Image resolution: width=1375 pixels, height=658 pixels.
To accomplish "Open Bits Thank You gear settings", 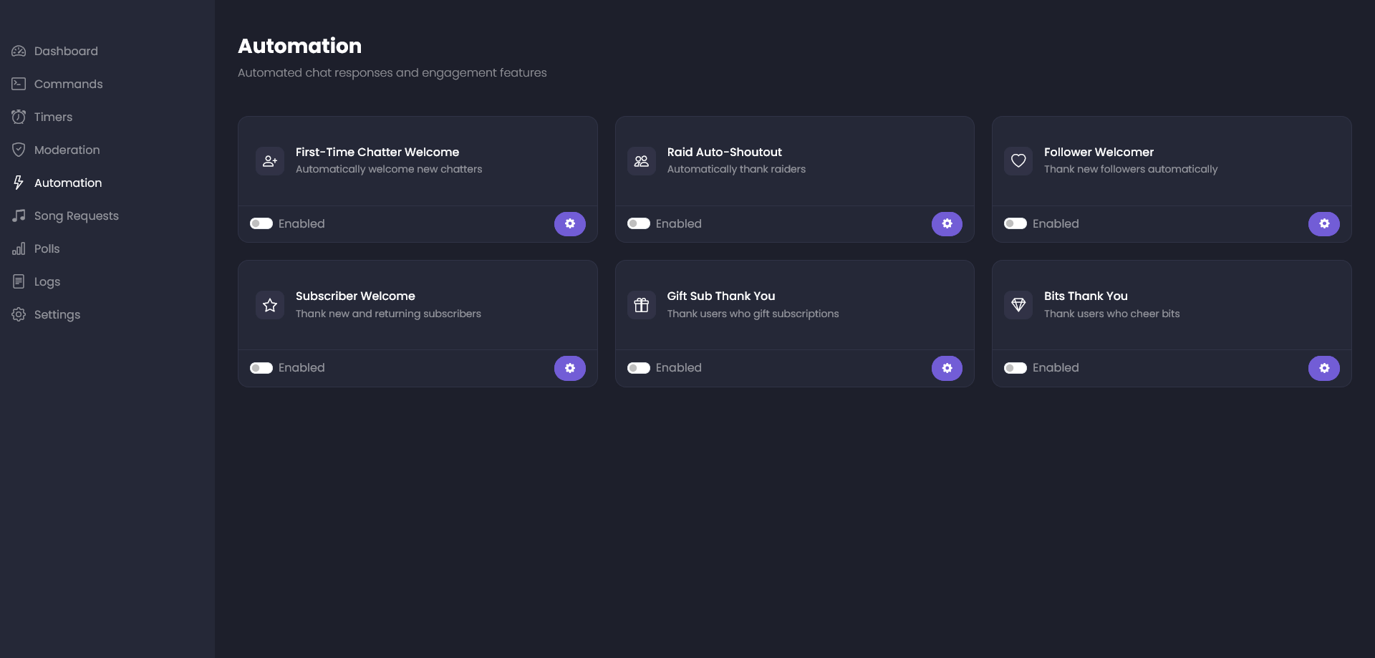I will point(1323,368).
